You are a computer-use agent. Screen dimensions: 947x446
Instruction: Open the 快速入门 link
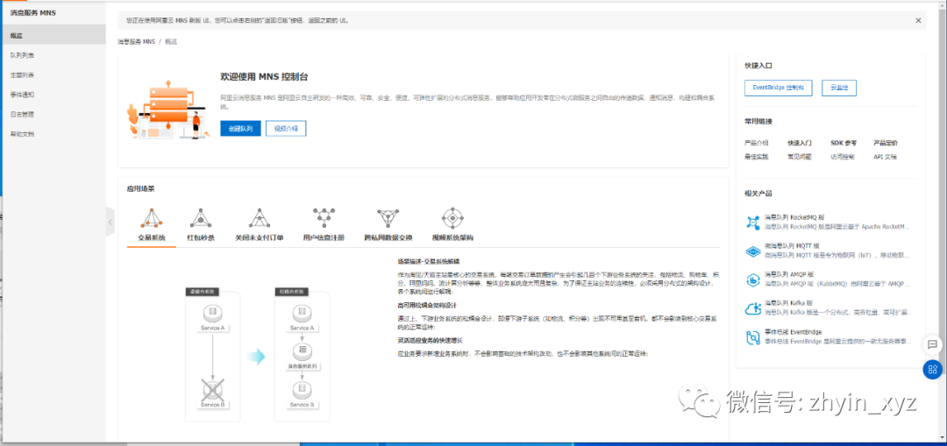[799, 143]
